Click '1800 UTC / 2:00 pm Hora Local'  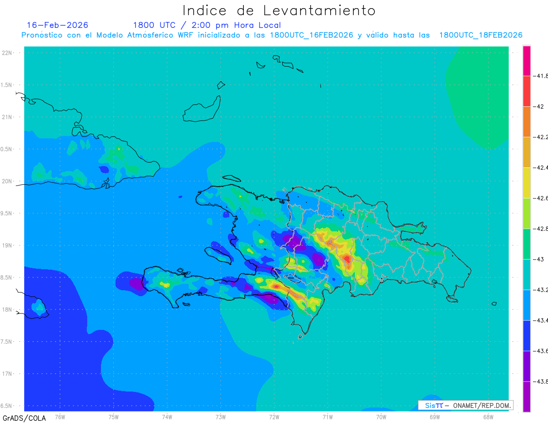[207, 26]
